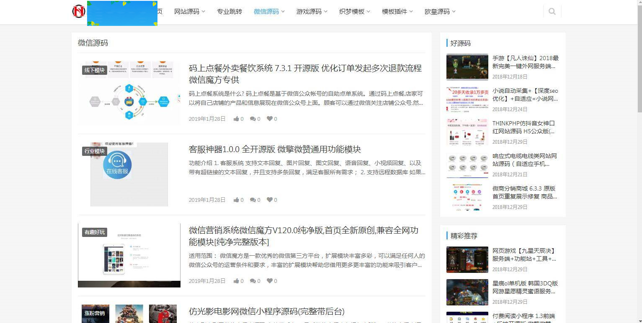
Task: Open the search magnifier icon
Action: click(x=552, y=11)
